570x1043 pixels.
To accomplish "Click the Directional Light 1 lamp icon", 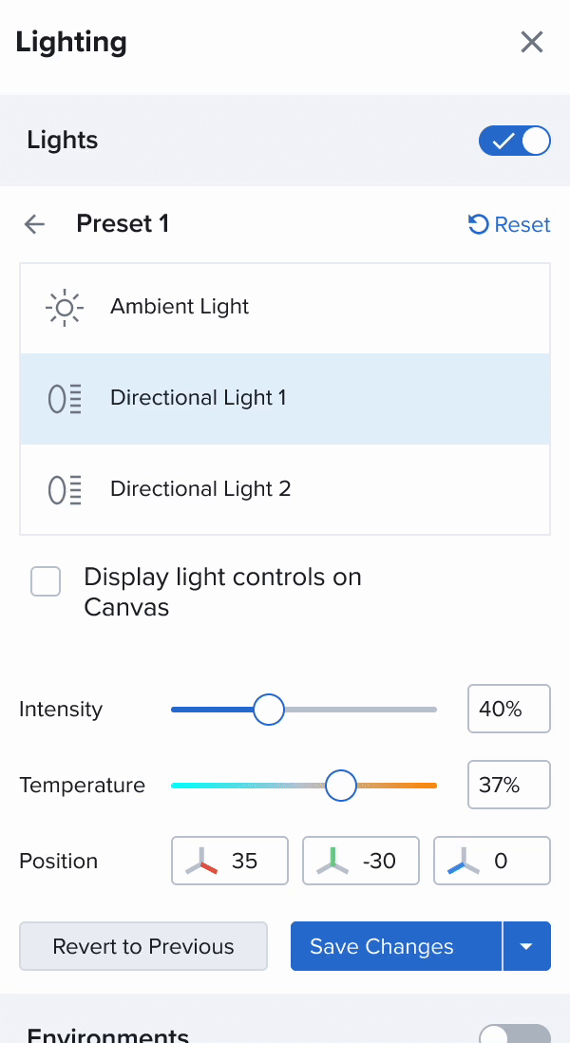I will coord(65,398).
